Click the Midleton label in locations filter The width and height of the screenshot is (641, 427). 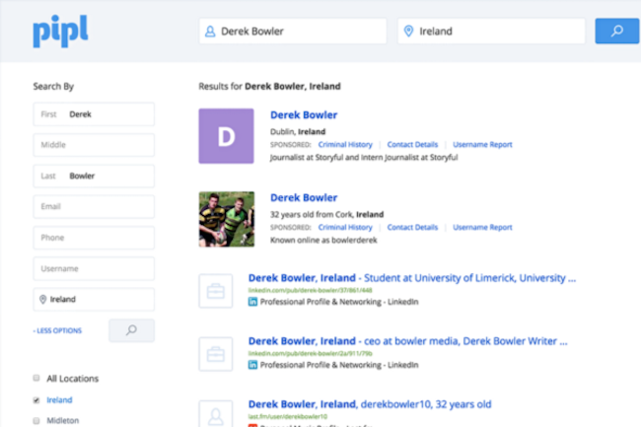pos(62,420)
